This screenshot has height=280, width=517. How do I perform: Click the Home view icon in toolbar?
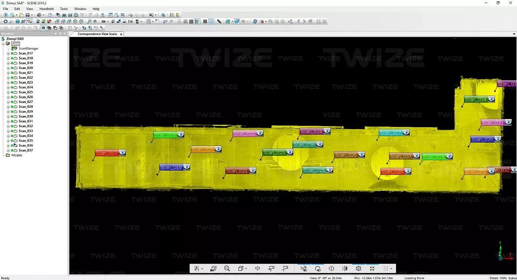pyautogui.click(x=76, y=15)
